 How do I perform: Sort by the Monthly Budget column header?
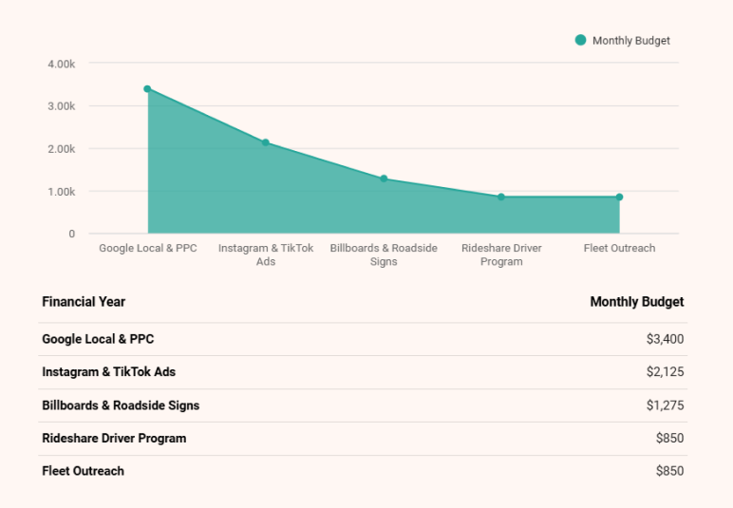point(636,302)
